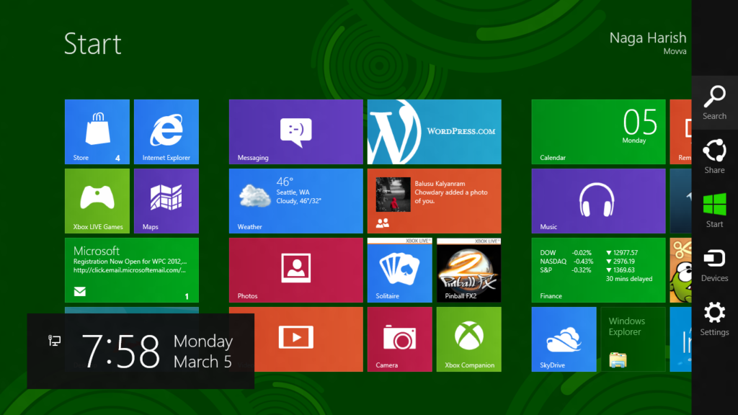Open the Settings charm
This screenshot has width=738, height=415.
coord(714,319)
